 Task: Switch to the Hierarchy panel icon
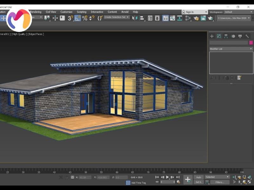pos(226,36)
